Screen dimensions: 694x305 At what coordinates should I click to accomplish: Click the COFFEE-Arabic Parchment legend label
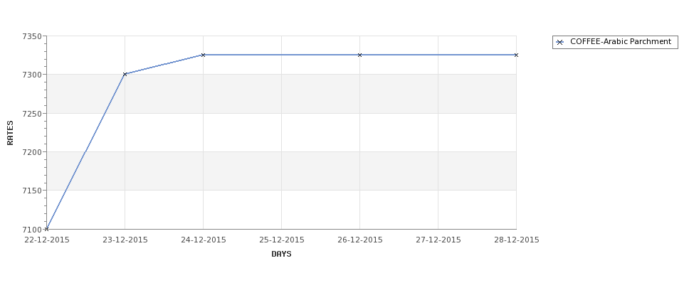coord(621,41)
